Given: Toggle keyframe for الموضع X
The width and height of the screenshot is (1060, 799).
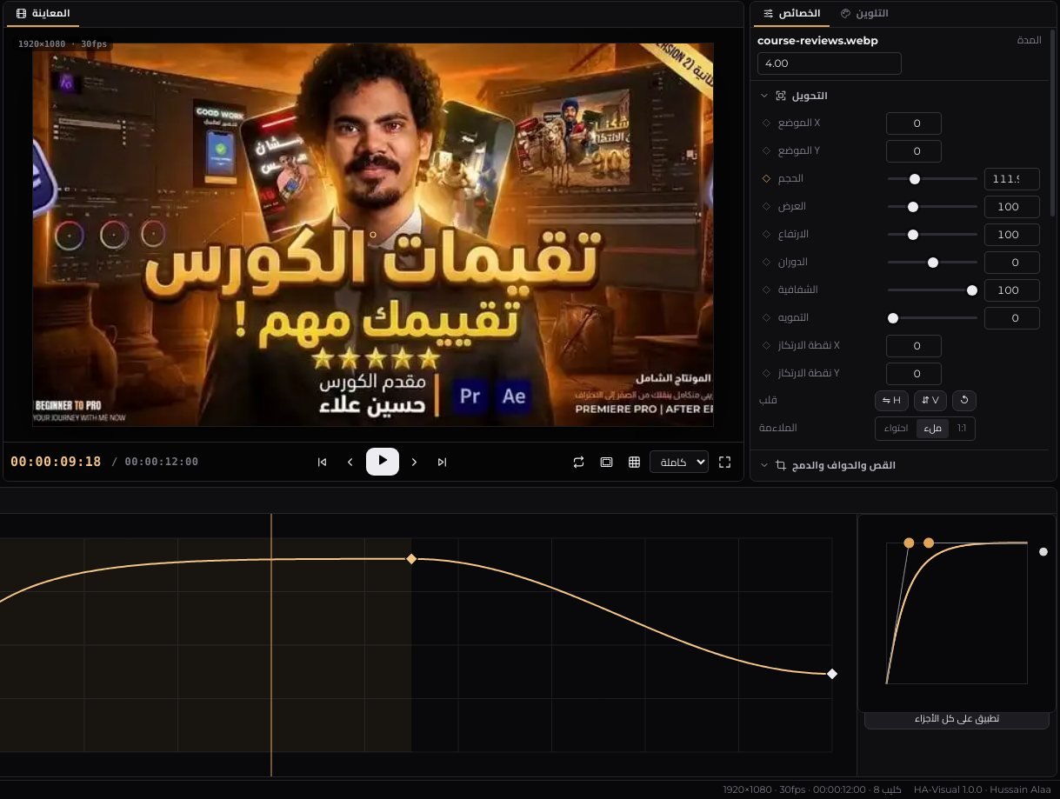Looking at the screenshot, I should pos(766,123).
